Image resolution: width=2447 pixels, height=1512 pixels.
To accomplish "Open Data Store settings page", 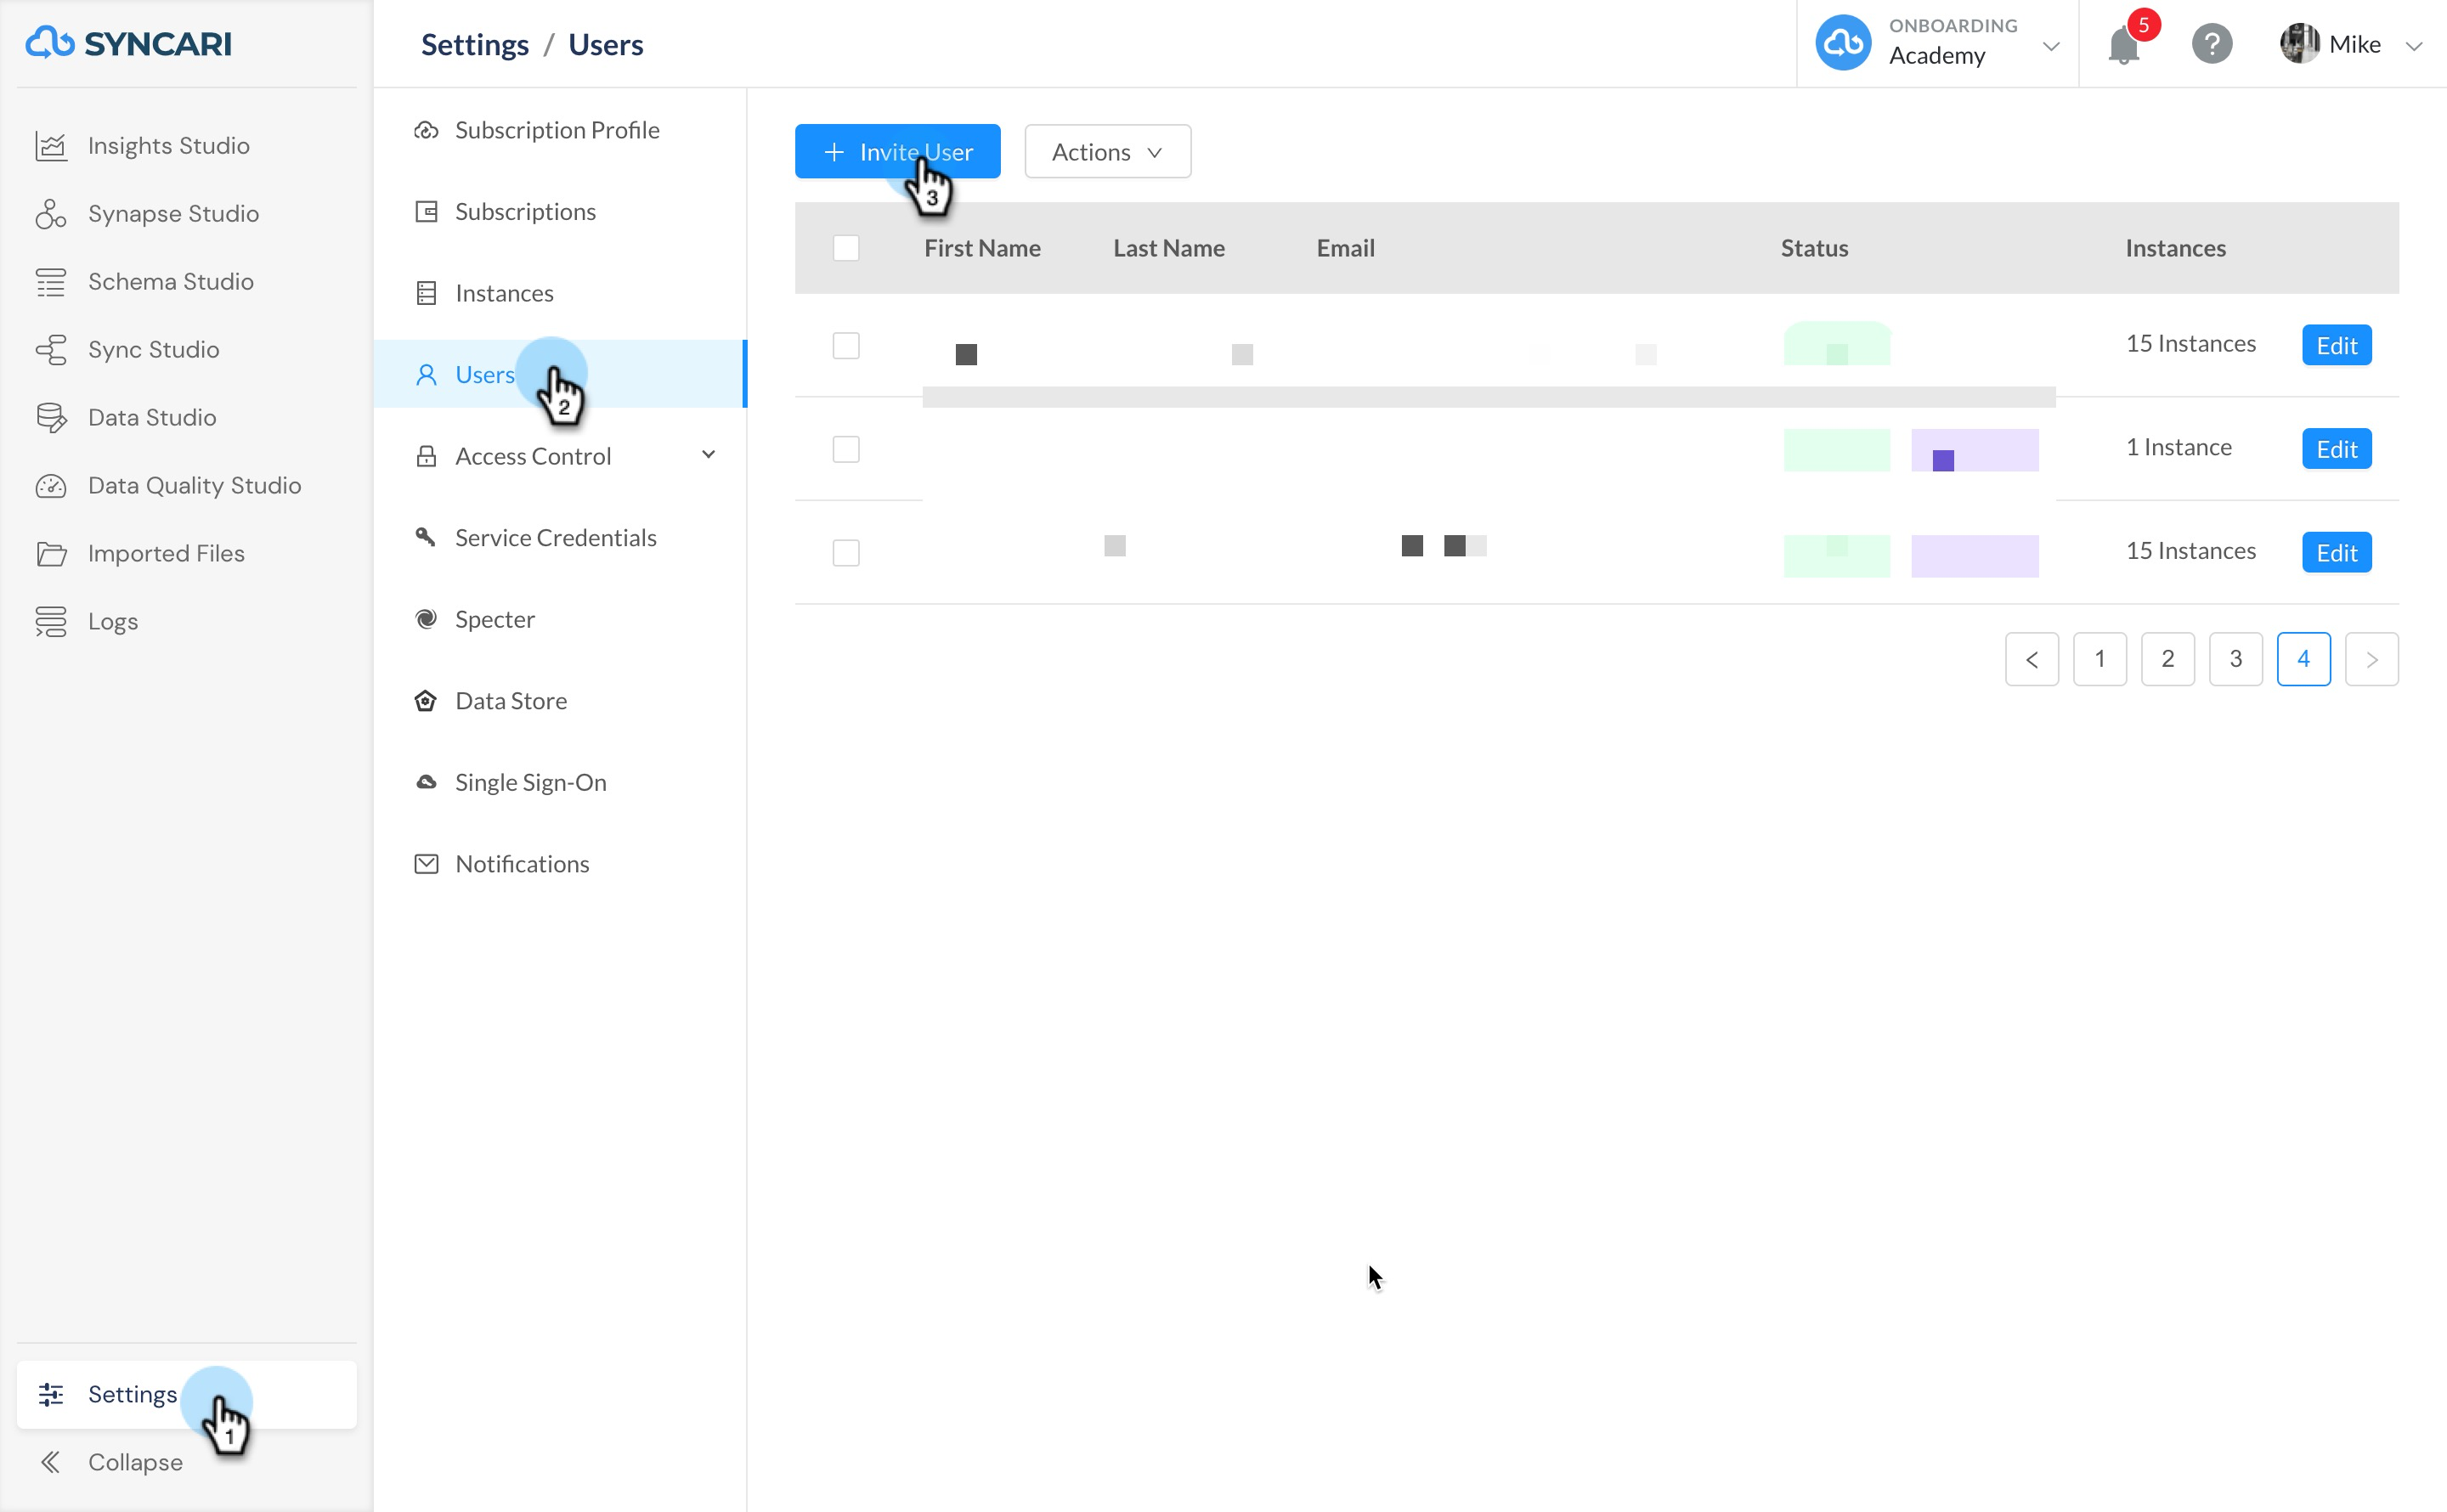I will tap(560, 701).
